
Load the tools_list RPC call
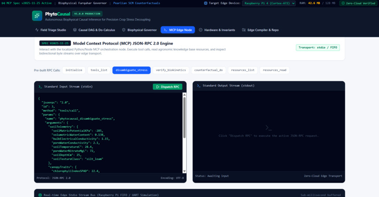coord(99,70)
